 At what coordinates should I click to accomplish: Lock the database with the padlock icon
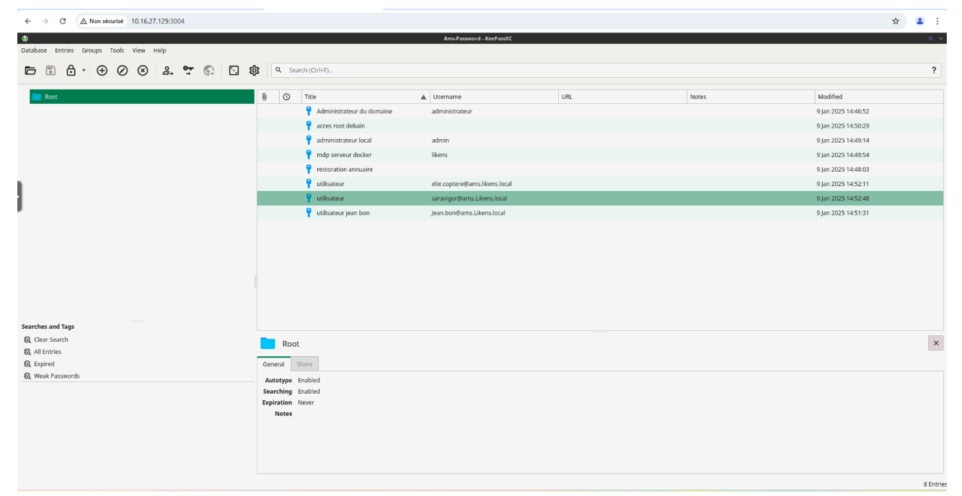tap(71, 71)
